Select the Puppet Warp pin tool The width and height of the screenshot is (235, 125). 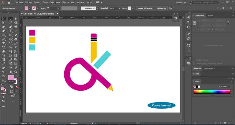pos(16,47)
